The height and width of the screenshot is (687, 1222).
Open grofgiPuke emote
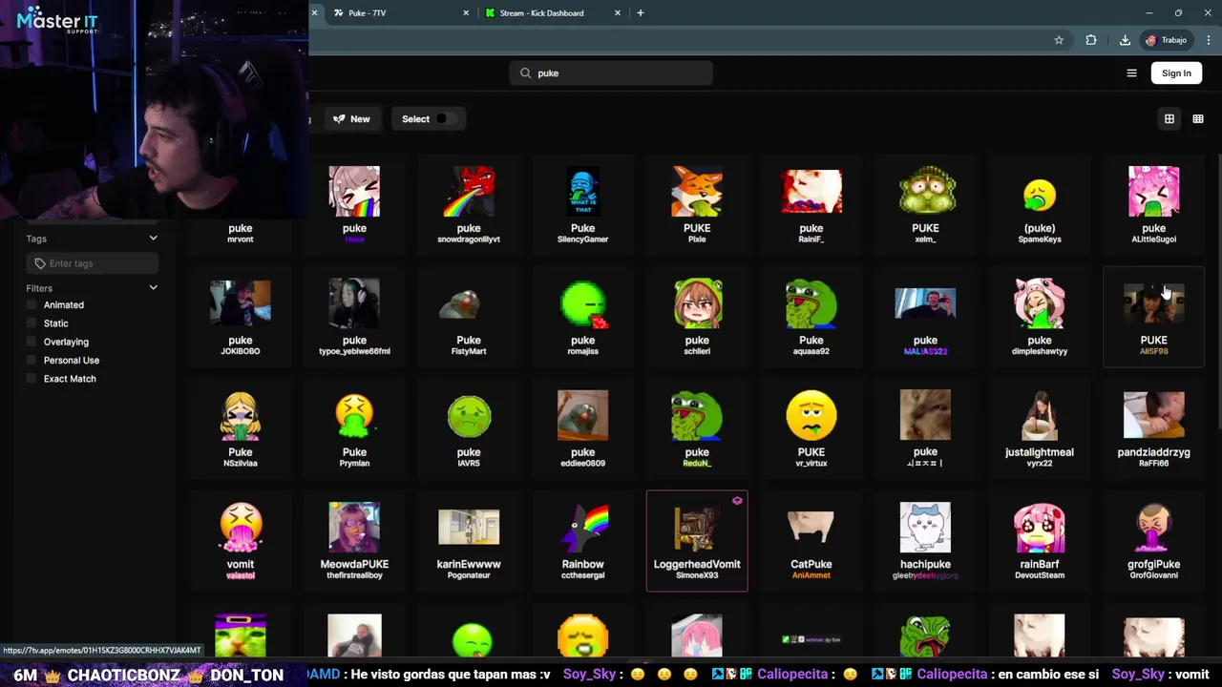click(x=1153, y=541)
